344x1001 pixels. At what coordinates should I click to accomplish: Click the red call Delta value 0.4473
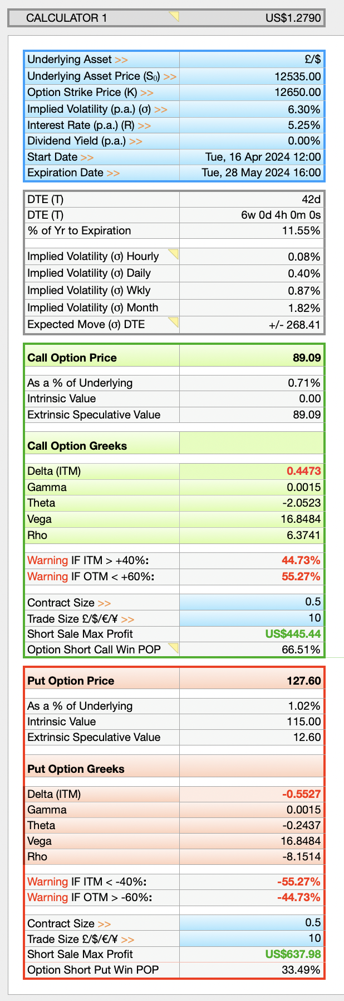[304, 471]
